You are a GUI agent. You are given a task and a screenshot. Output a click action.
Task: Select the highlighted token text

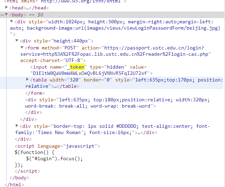[77, 67]
